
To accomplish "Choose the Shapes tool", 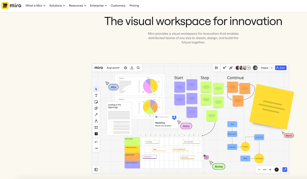I will [96, 108].
